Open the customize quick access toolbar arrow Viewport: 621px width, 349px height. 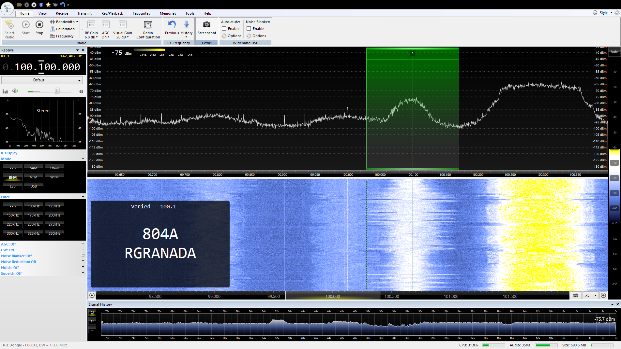tap(68, 5)
